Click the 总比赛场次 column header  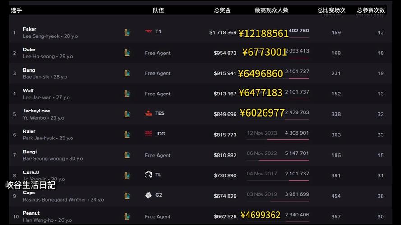pos(331,10)
